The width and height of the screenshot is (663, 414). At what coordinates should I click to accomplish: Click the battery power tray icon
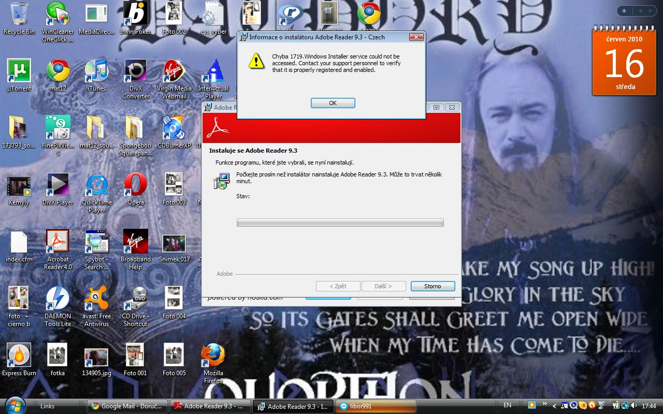(615, 406)
